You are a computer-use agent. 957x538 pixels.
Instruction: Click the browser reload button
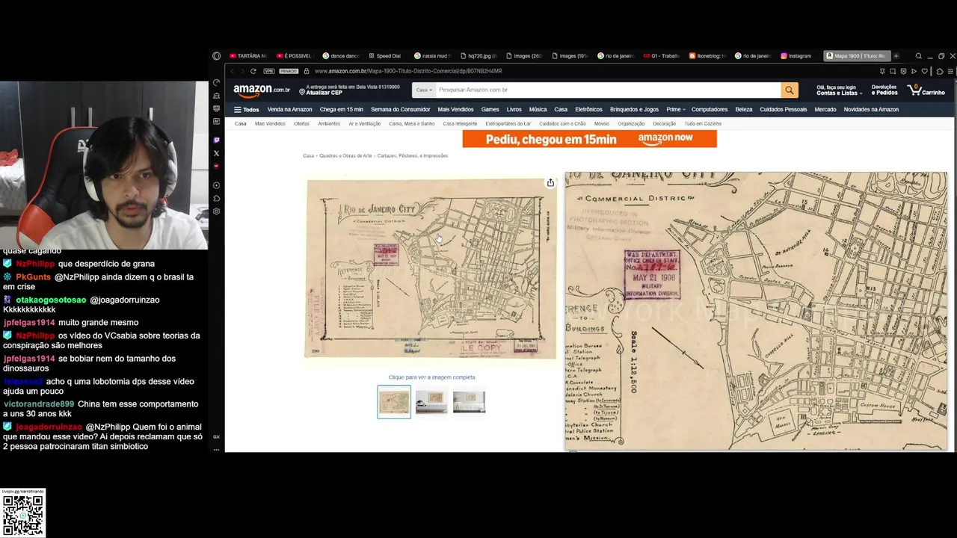pos(253,71)
